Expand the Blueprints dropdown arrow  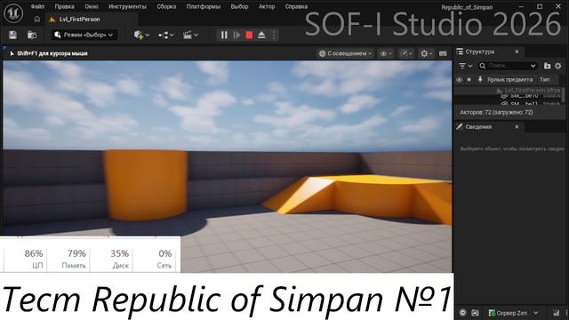point(172,36)
